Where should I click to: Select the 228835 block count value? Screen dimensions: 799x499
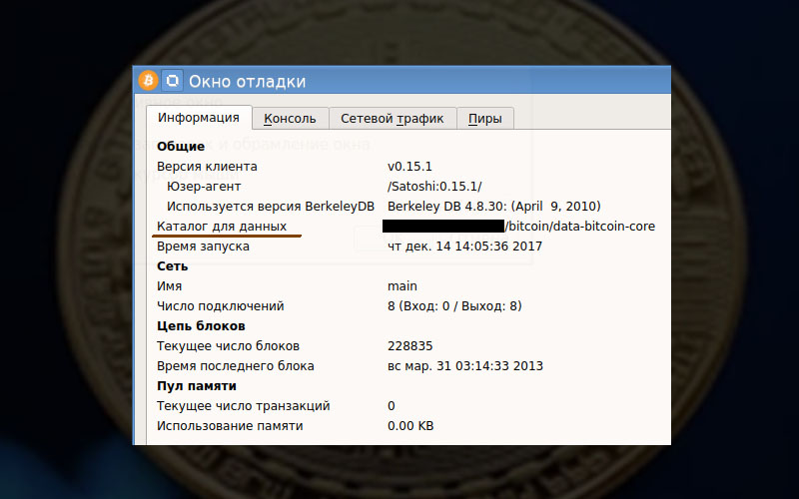(410, 346)
